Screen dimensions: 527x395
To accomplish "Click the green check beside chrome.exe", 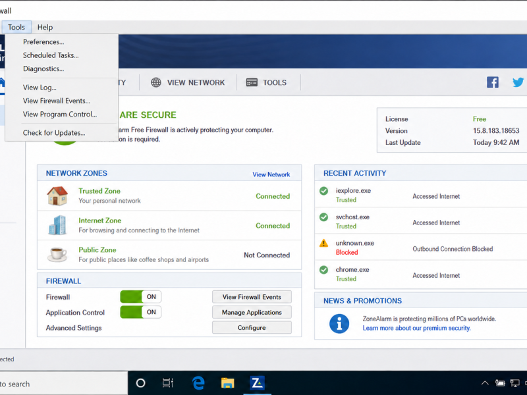I will click(323, 270).
